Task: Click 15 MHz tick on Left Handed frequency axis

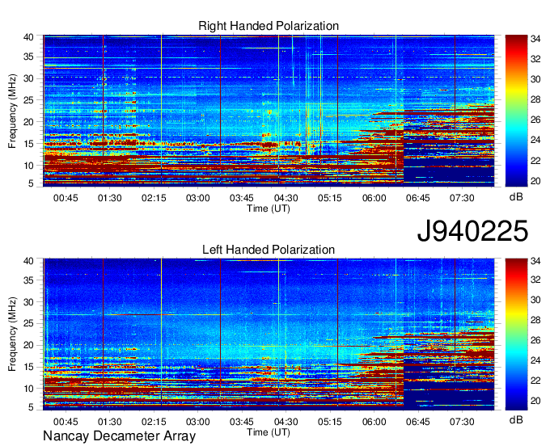Action: point(28,367)
